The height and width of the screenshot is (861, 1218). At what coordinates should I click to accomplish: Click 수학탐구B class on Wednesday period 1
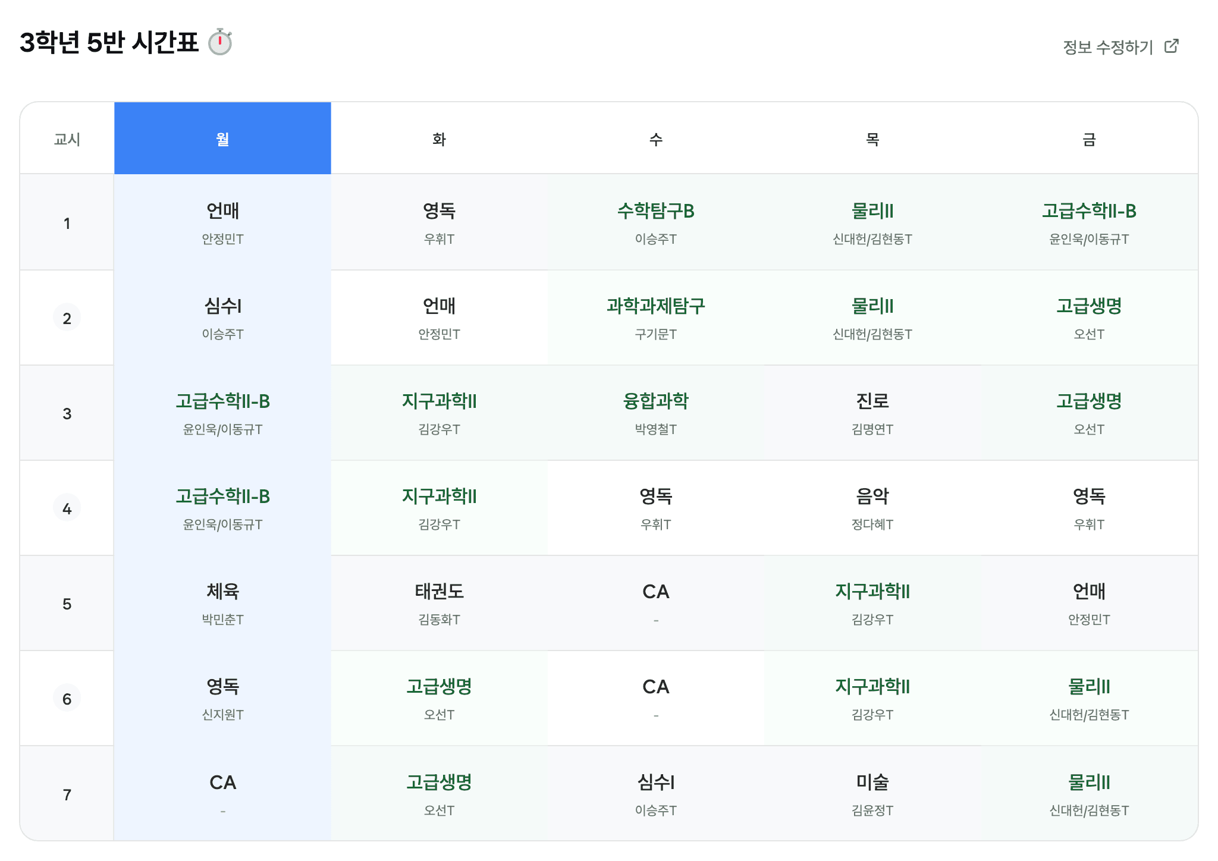(655, 222)
